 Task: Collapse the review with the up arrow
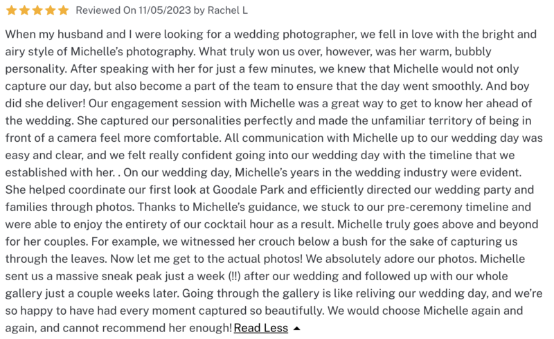(x=297, y=328)
